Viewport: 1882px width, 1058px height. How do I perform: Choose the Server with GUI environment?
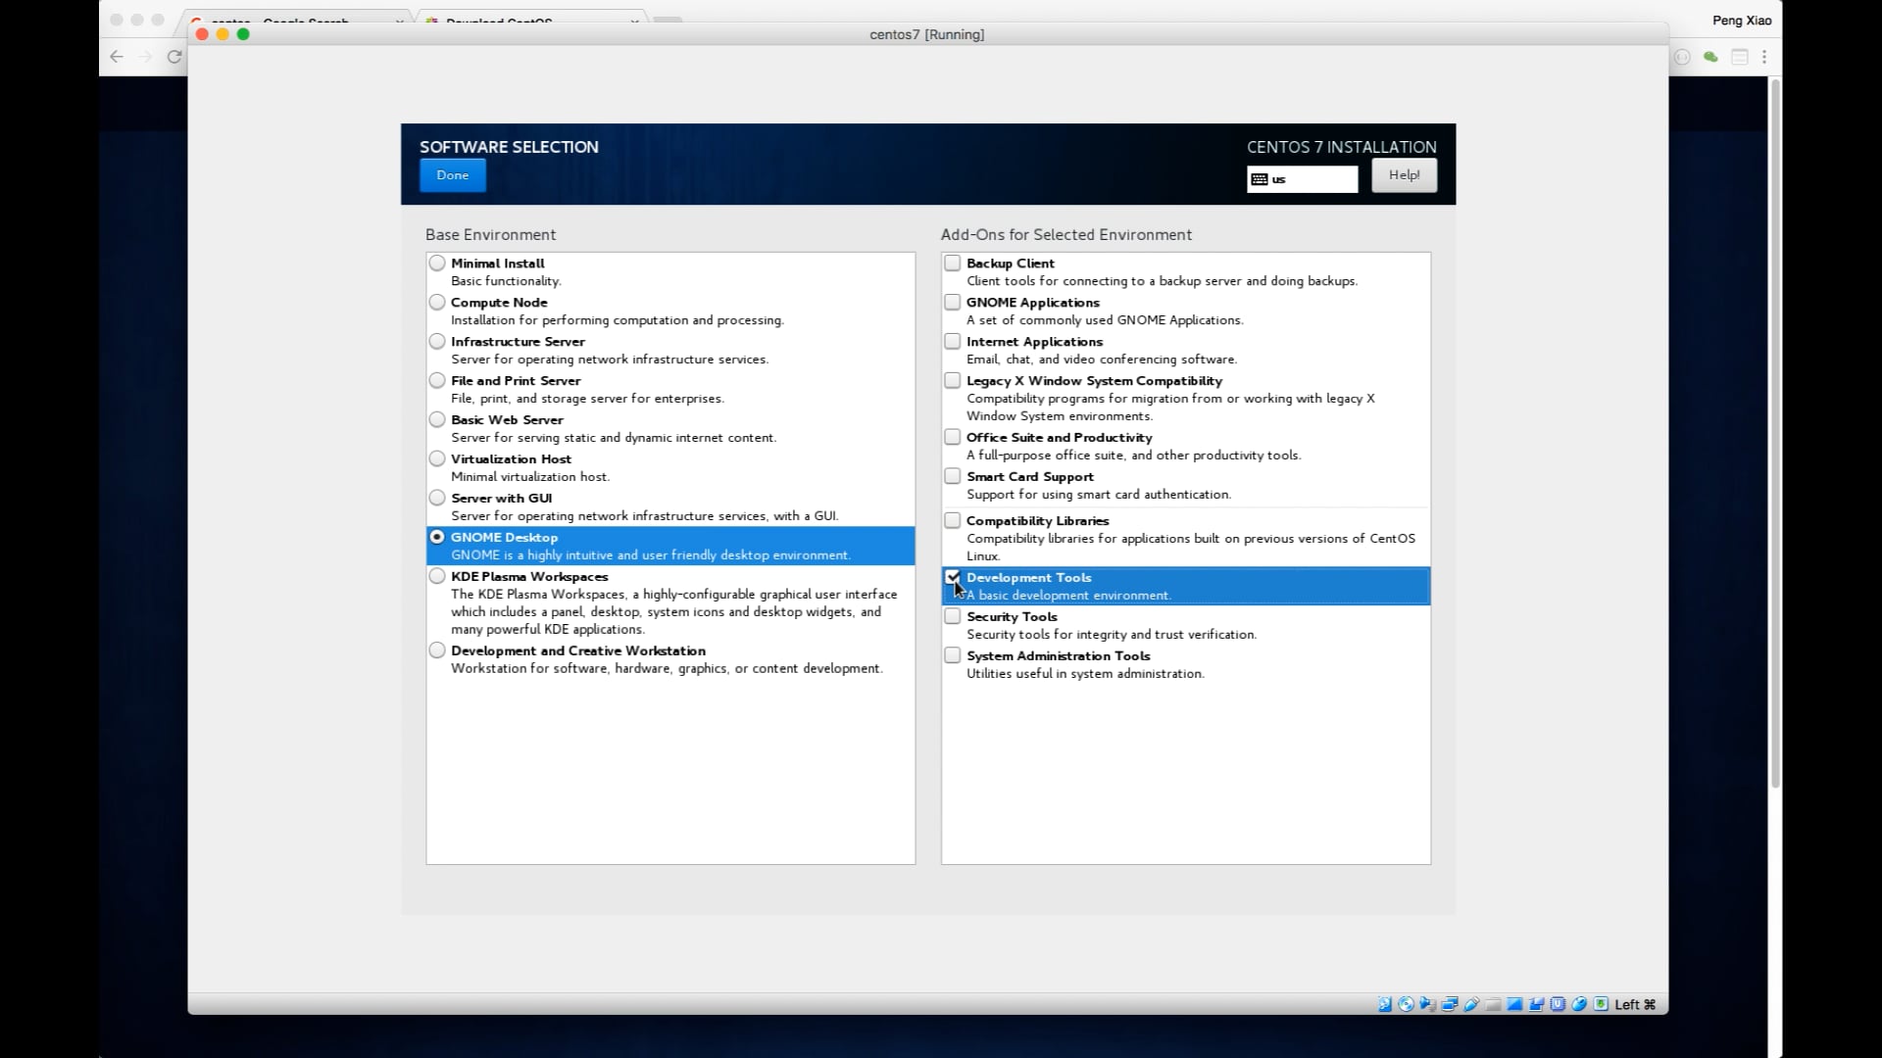pyautogui.click(x=437, y=498)
